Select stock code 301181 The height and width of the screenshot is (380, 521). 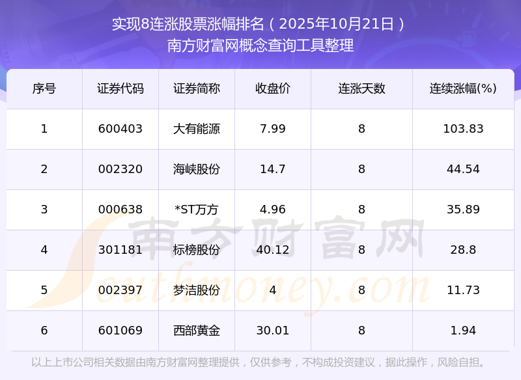click(x=120, y=250)
